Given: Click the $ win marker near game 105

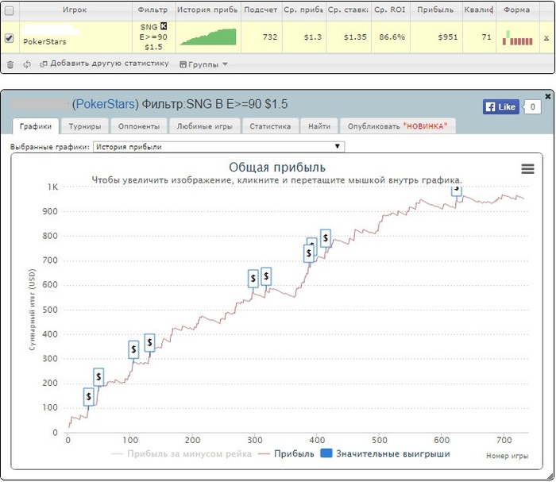Looking at the screenshot, I should pos(133,350).
